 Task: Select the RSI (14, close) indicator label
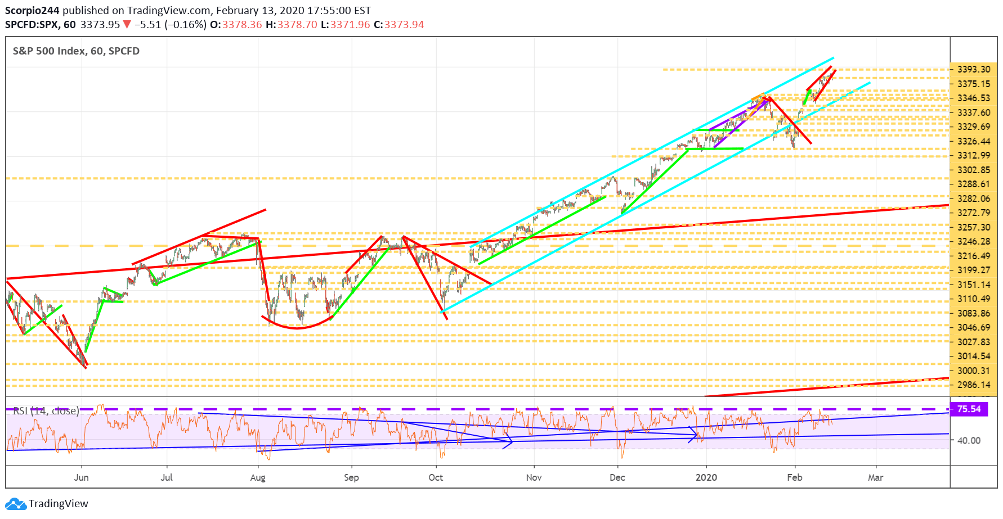[46, 411]
